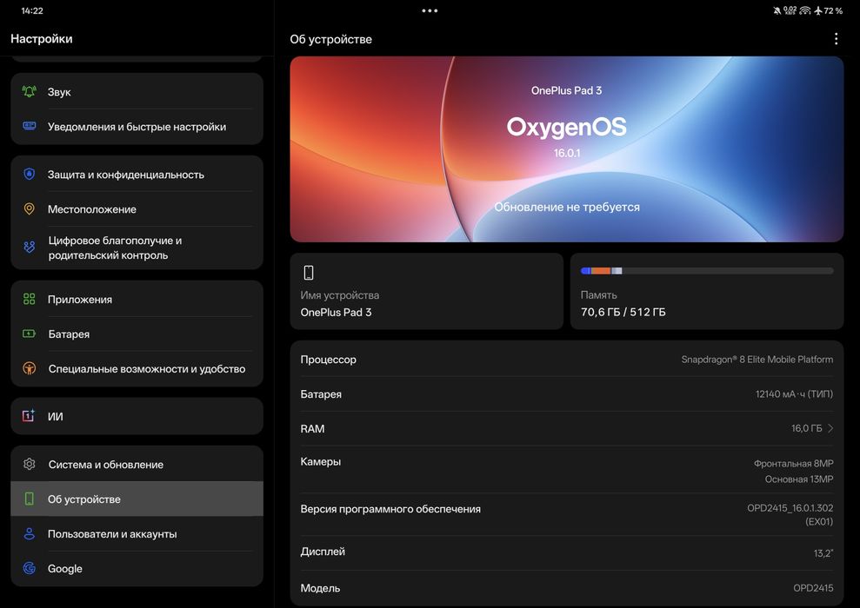Image resolution: width=860 pixels, height=608 pixels.
Task: Click the 70,6 ГБ / 512 ГБ text
Action: (x=623, y=312)
